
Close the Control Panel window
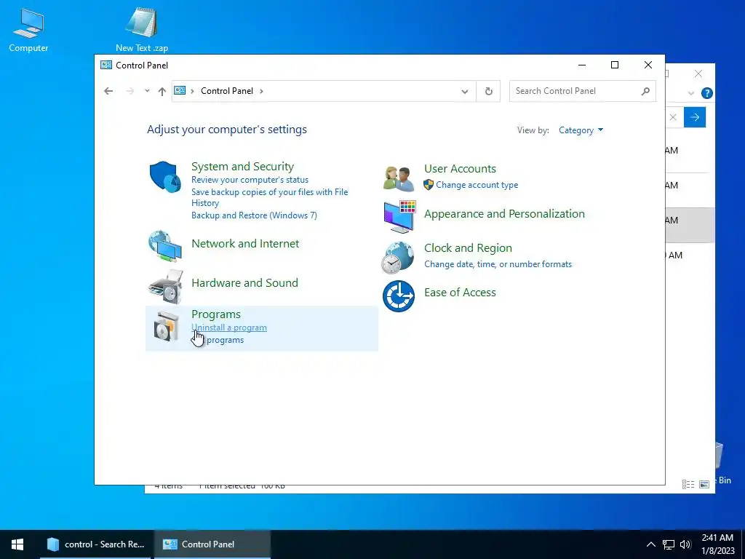point(648,65)
